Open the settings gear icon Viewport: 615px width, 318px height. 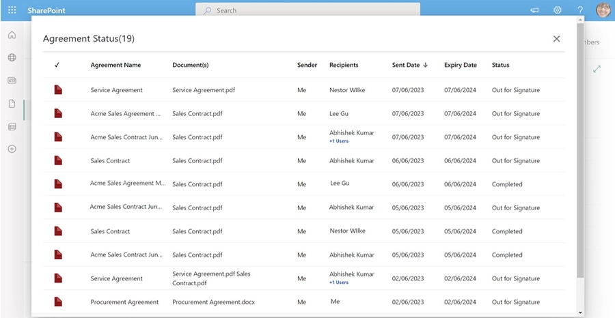(558, 10)
